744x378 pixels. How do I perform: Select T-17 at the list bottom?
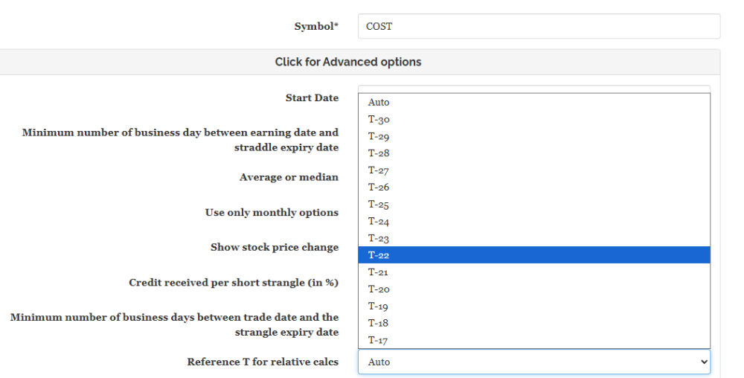pyautogui.click(x=534, y=340)
